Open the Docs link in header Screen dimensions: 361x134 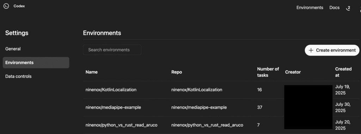point(334,8)
